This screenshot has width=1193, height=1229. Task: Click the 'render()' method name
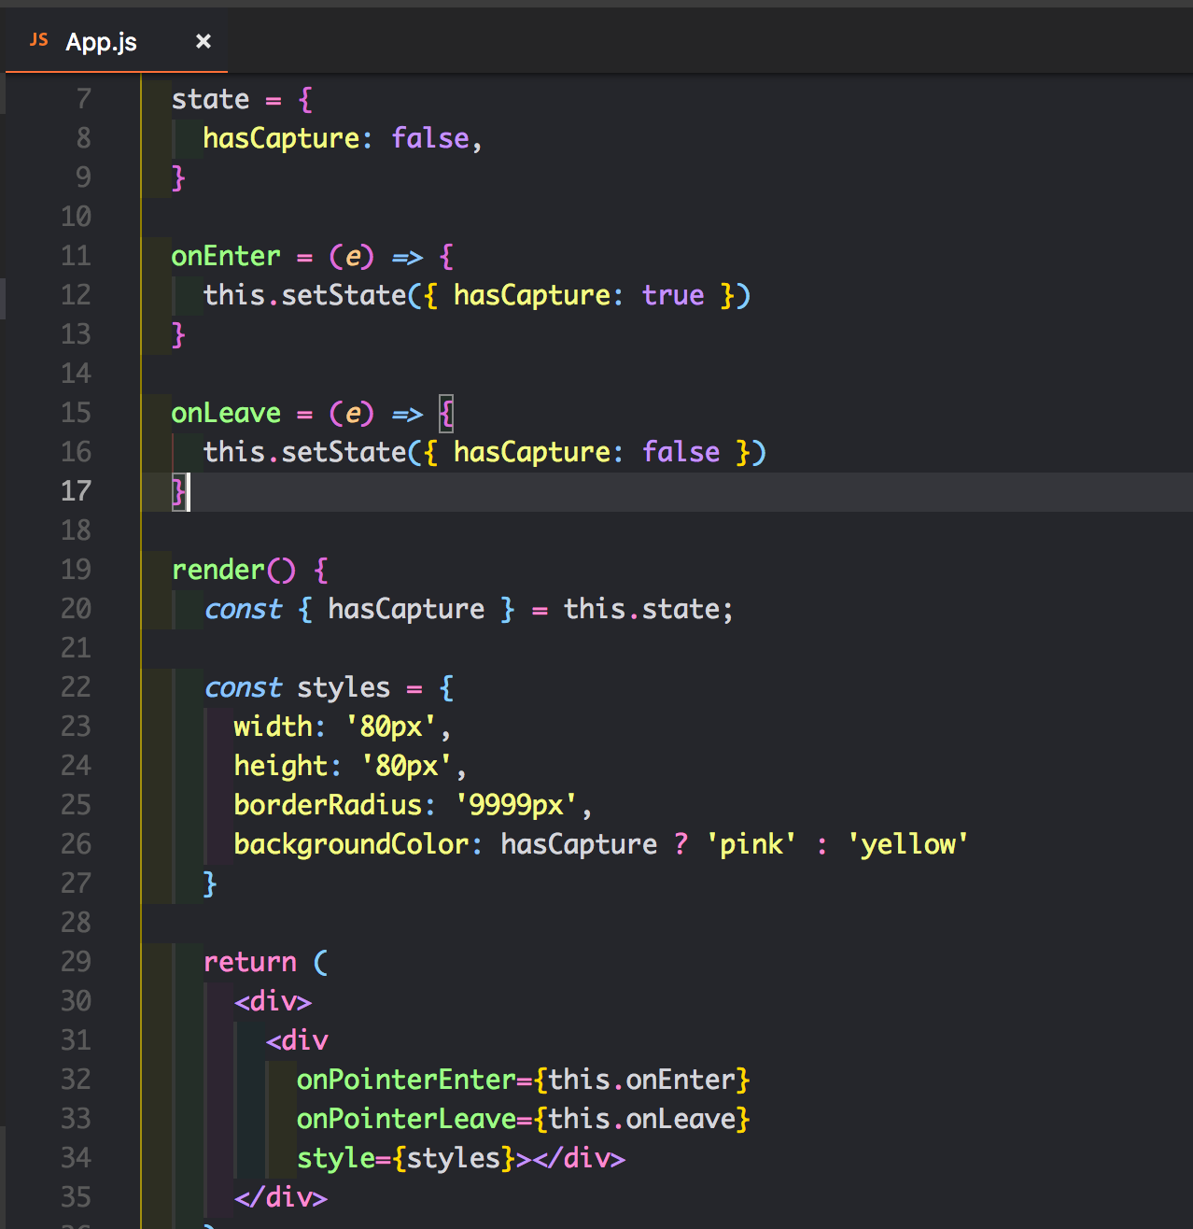tap(233, 570)
